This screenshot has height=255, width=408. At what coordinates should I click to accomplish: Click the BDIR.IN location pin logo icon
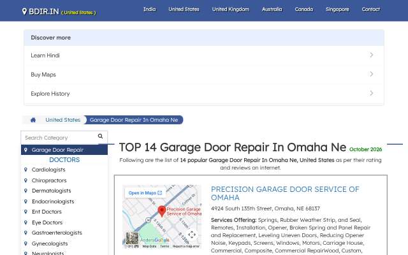click(24, 11)
